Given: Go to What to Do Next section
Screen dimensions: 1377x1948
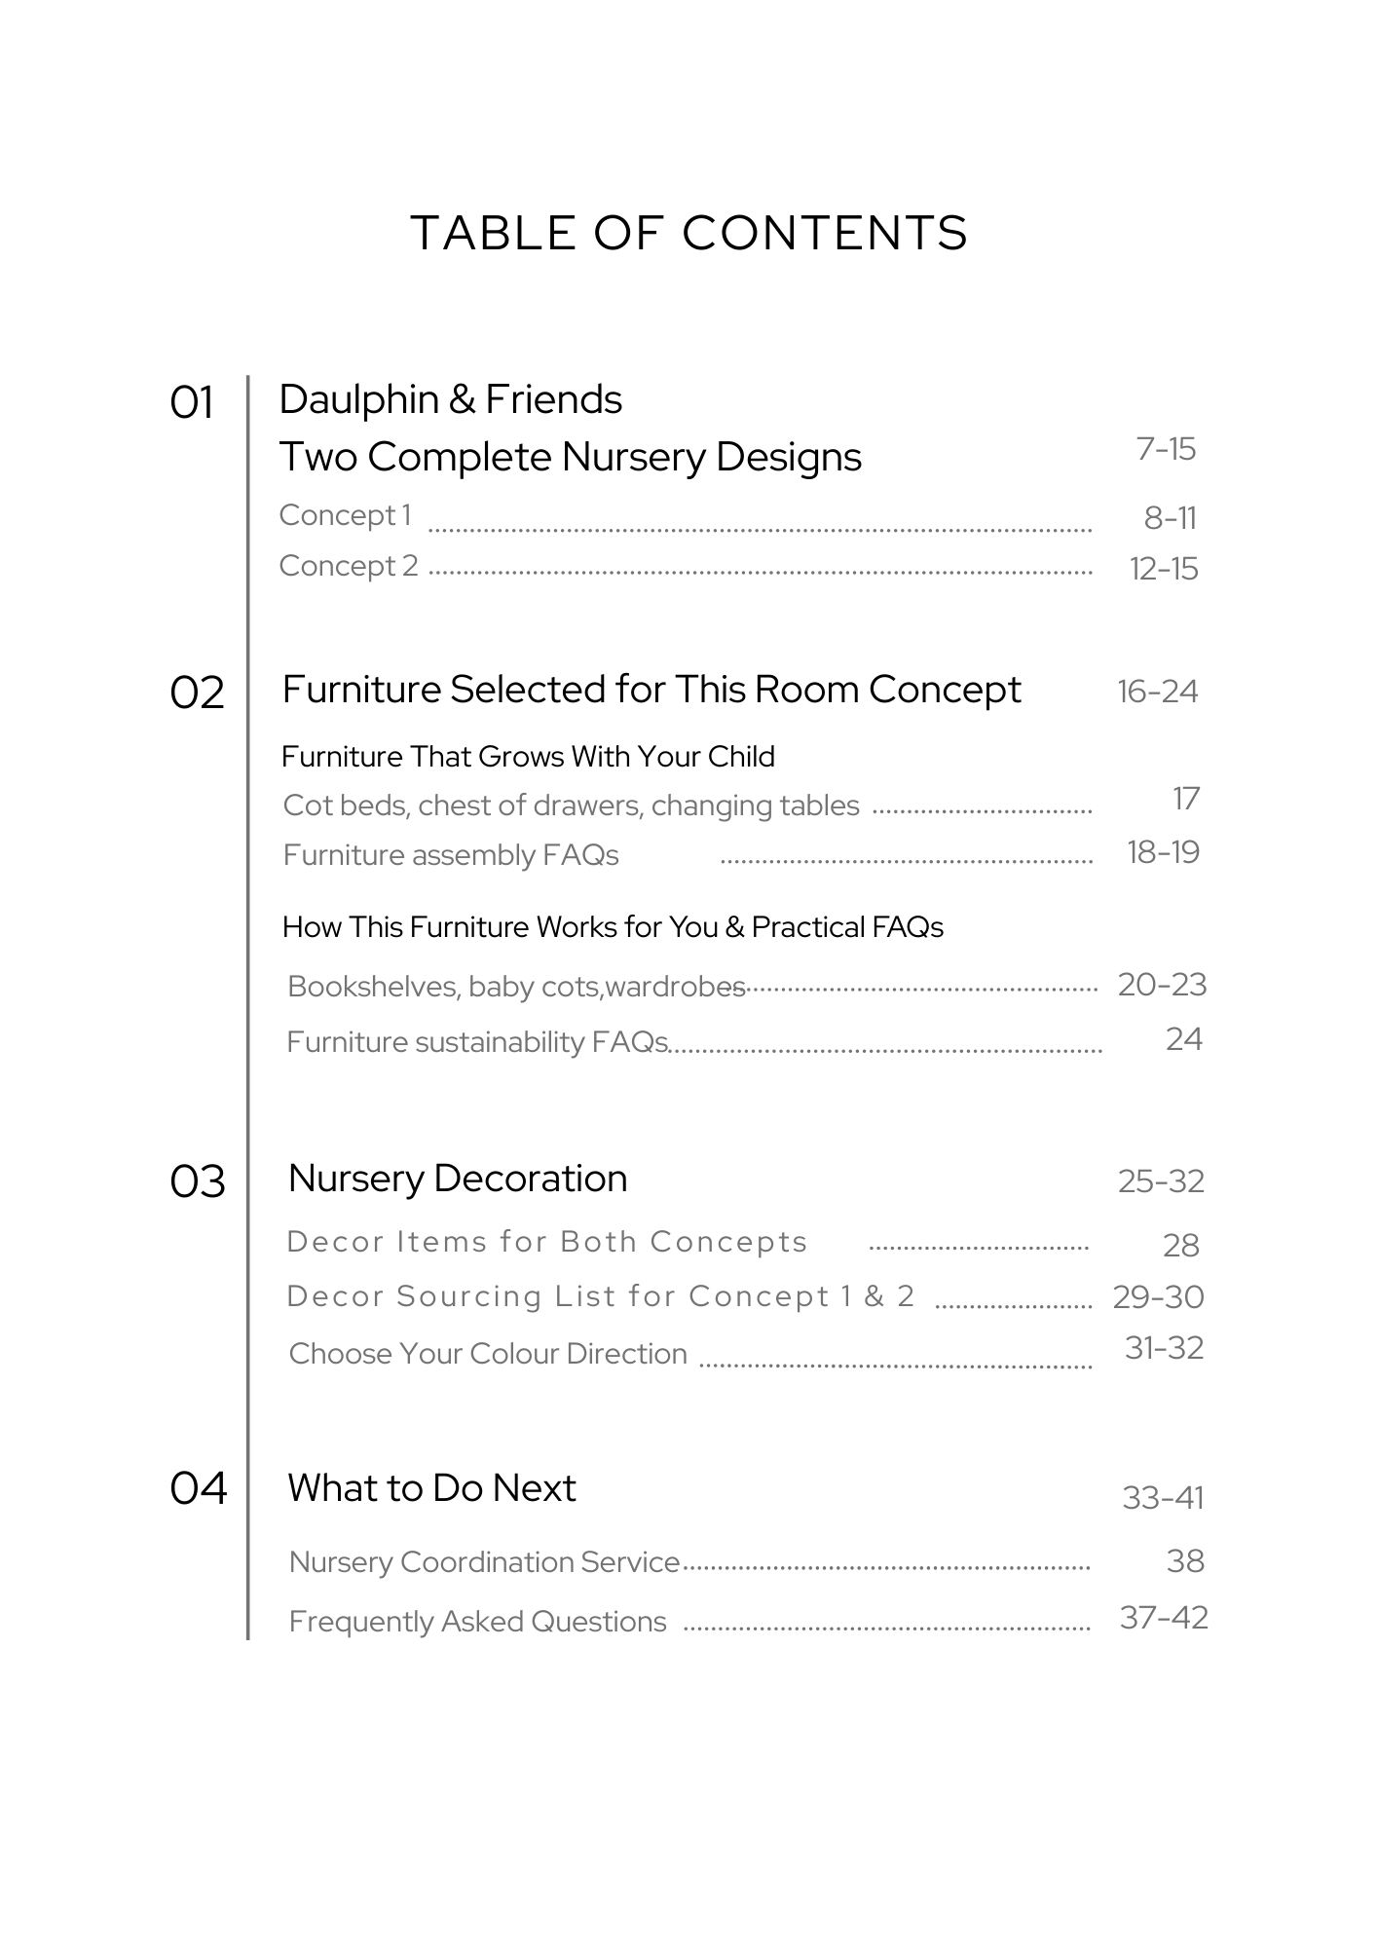Looking at the screenshot, I should point(431,1488).
